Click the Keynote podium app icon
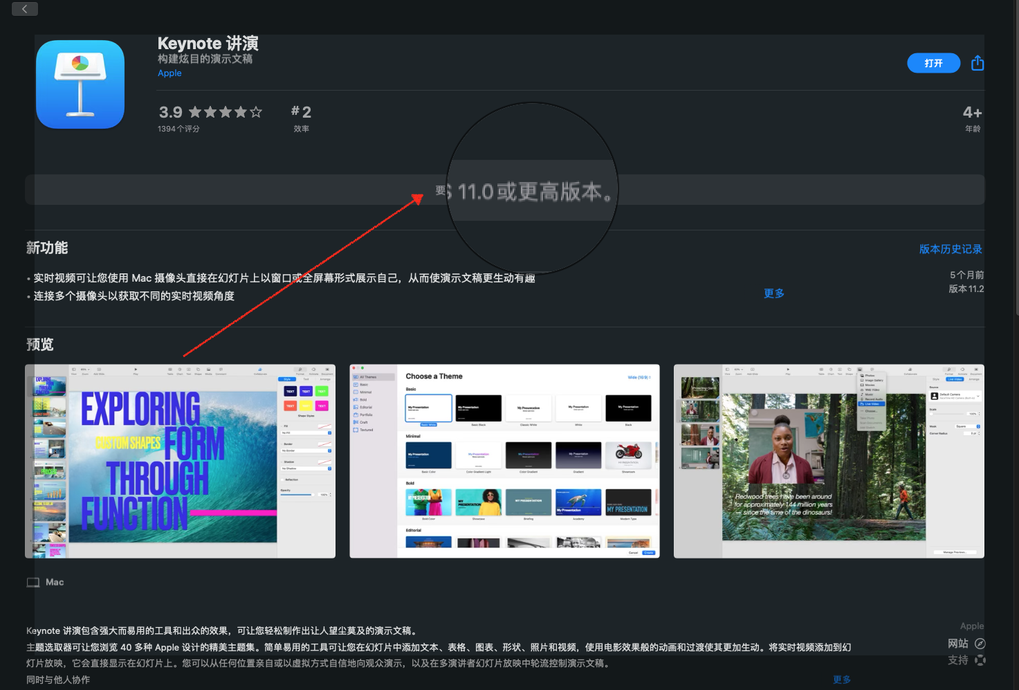This screenshot has height=690, width=1019. pos(80,84)
